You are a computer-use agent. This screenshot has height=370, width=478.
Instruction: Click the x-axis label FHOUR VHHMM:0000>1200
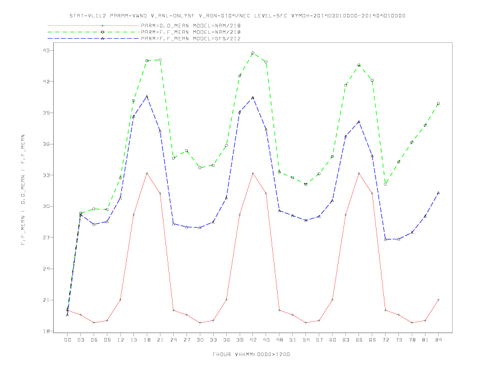tap(251, 354)
